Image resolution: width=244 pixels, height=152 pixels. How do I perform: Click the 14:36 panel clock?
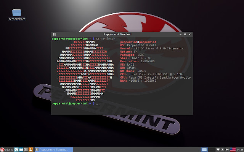(x=240, y=150)
